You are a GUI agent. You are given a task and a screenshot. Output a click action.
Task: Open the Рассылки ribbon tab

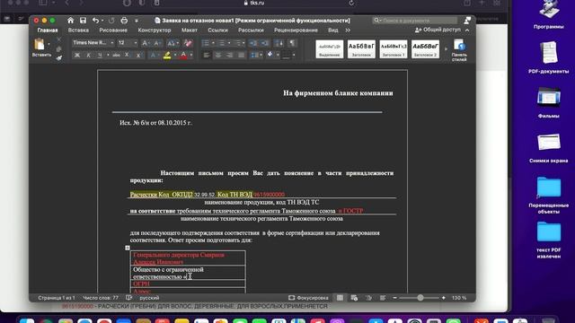[x=251, y=30]
